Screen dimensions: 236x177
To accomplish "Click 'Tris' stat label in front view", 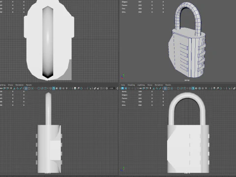I will click(x=123, y=102).
